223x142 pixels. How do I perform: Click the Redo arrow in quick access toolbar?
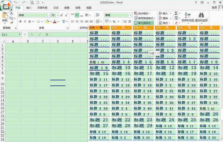click(24, 2)
